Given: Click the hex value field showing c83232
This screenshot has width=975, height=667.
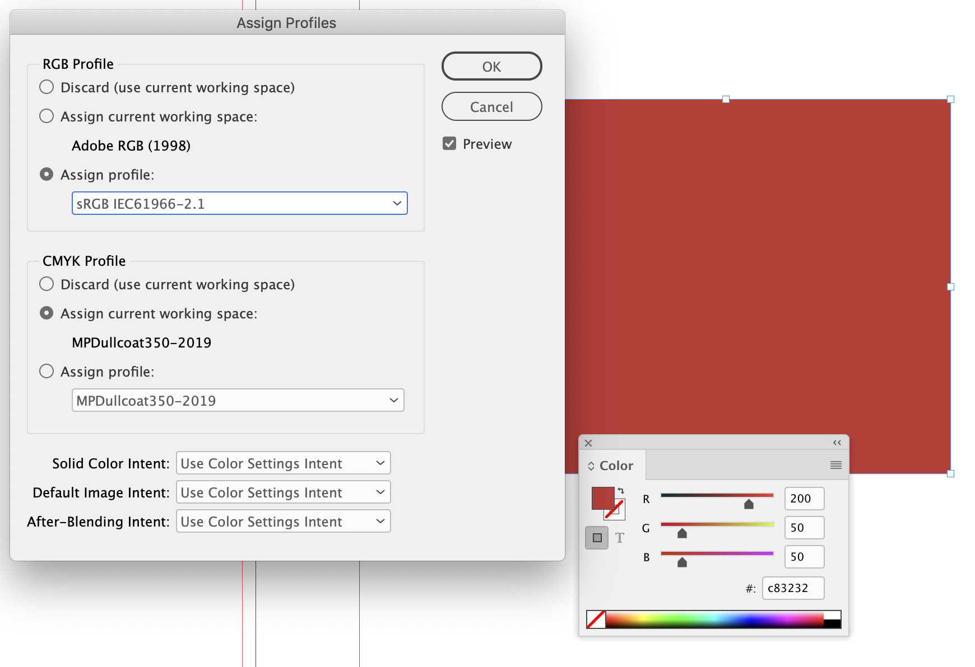Looking at the screenshot, I should [x=793, y=588].
